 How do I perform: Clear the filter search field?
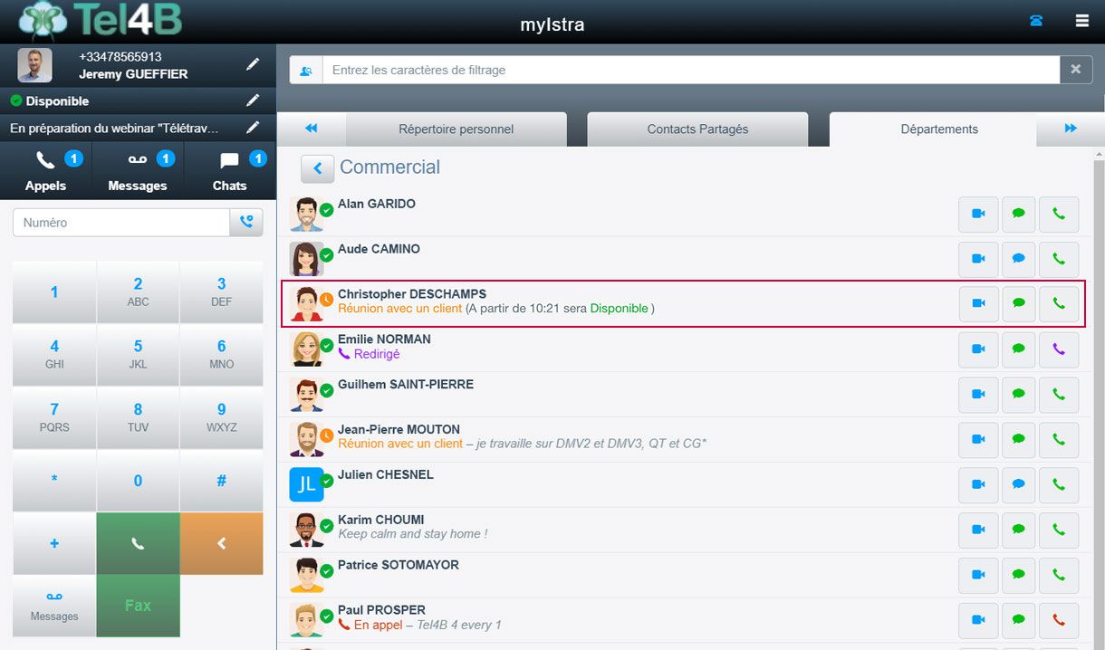pyautogui.click(x=1076, y=70)
